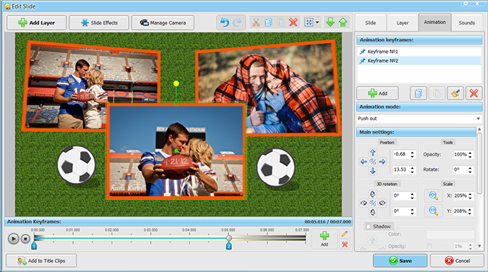Copy the layer from the top toolbar
488x272 pixels.
click(x=268, y=23)
